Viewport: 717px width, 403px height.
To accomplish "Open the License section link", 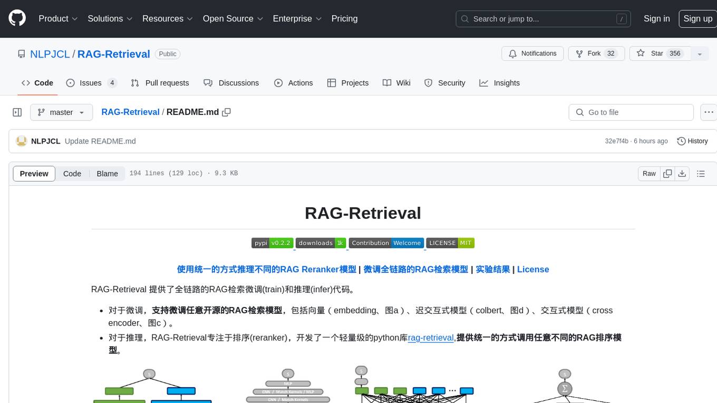I will [533, 269].
